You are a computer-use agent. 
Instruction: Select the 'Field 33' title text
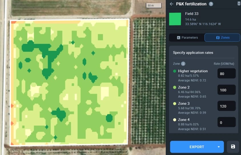click(192, 14)
